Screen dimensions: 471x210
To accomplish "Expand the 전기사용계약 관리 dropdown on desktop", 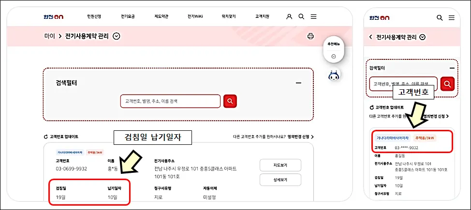I will click(x=117, y=36).
